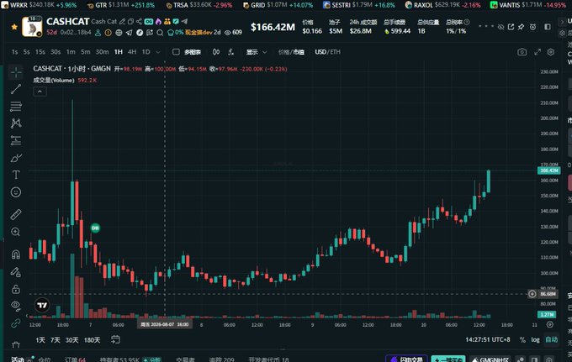The image size is (572, 362).
Task: Enable auto scale button
Action: pyautogui.click(x=551, y=340)
